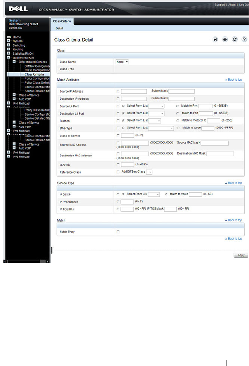This screenshot has height=366, width=249.
Task: Expand the Switching tree node
Action: tap(9, 45)
